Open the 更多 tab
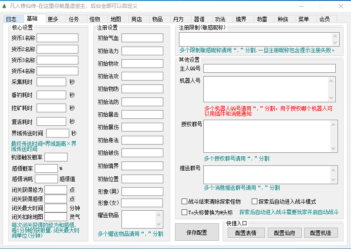351x249 pixels. (x=55, y=19)
